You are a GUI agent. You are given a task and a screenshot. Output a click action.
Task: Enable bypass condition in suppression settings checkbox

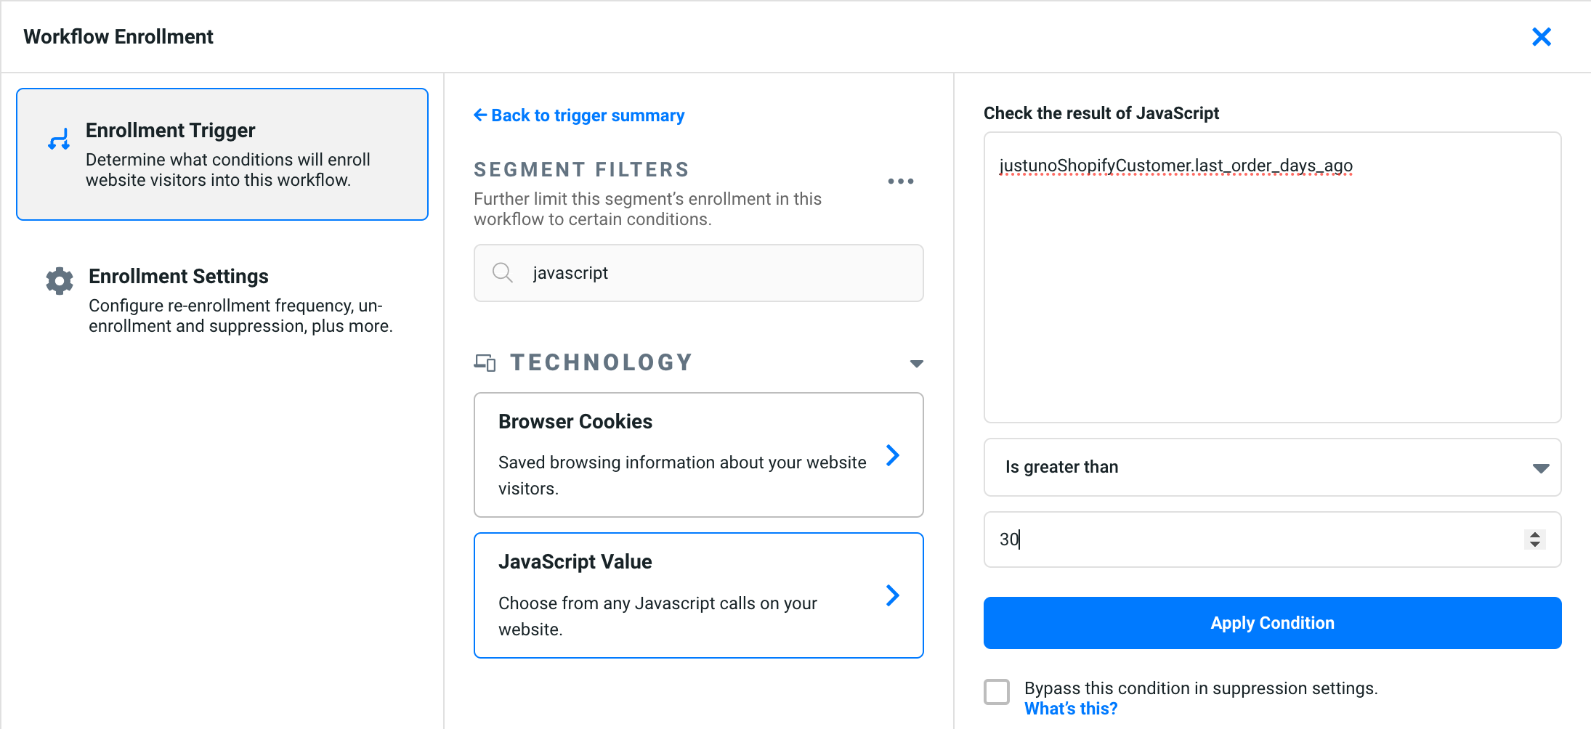pos(997,692)
